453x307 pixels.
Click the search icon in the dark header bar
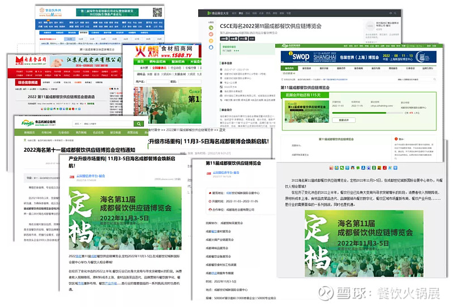(395, 13)
